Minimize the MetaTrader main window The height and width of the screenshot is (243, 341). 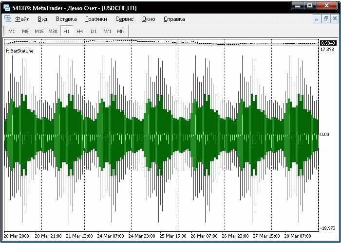pos(298,6)
